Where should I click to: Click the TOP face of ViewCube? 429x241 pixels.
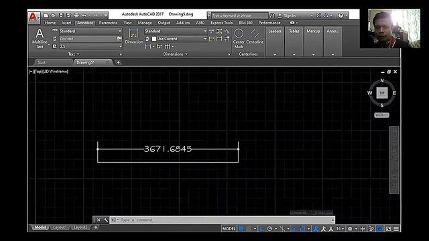tap(382, 93)
